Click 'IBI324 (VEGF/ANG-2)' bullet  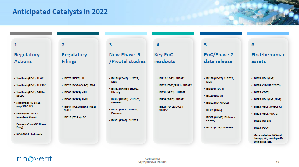coord(266,114)
